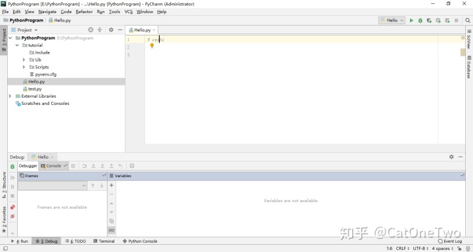Open the VCS menu
This screenshot has height=252, width=473.
click(x=129, y=11)
